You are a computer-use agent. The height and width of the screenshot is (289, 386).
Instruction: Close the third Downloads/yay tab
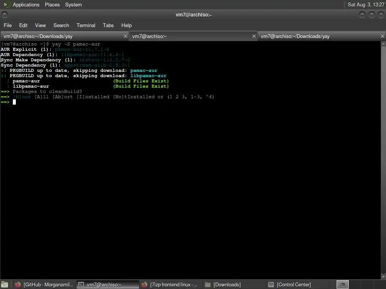tap(383, 37)
